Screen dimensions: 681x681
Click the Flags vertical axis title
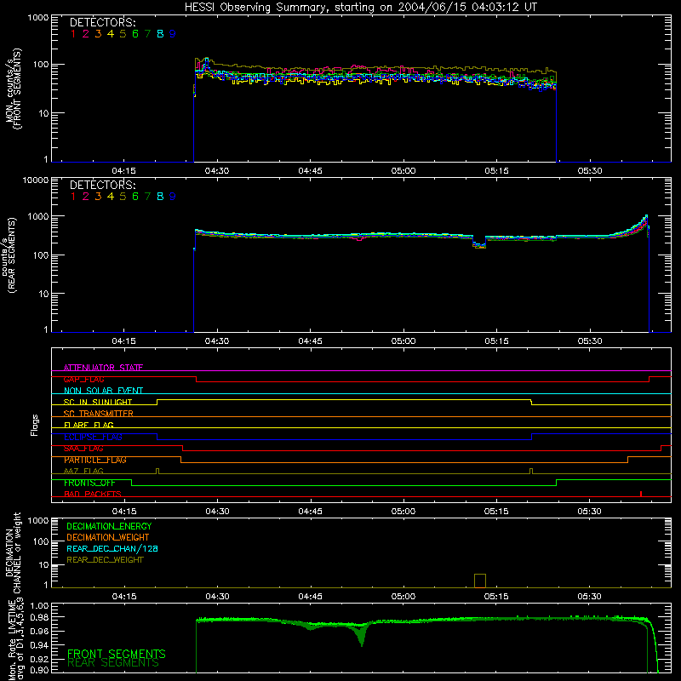pos(35,425)
